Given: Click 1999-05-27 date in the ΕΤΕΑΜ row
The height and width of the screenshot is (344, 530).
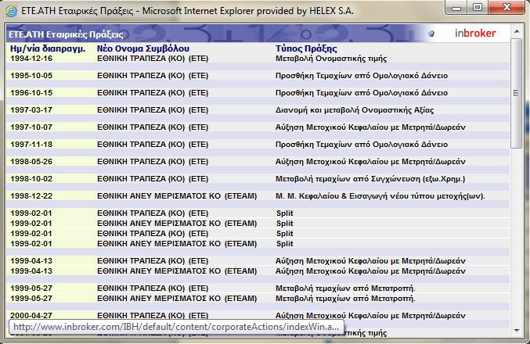Looking at the screenshot, I should [x=31, y=299].
